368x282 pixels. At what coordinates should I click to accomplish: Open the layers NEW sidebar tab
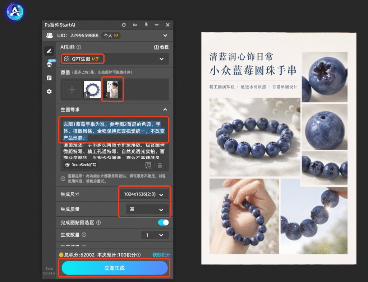point(50,64)
